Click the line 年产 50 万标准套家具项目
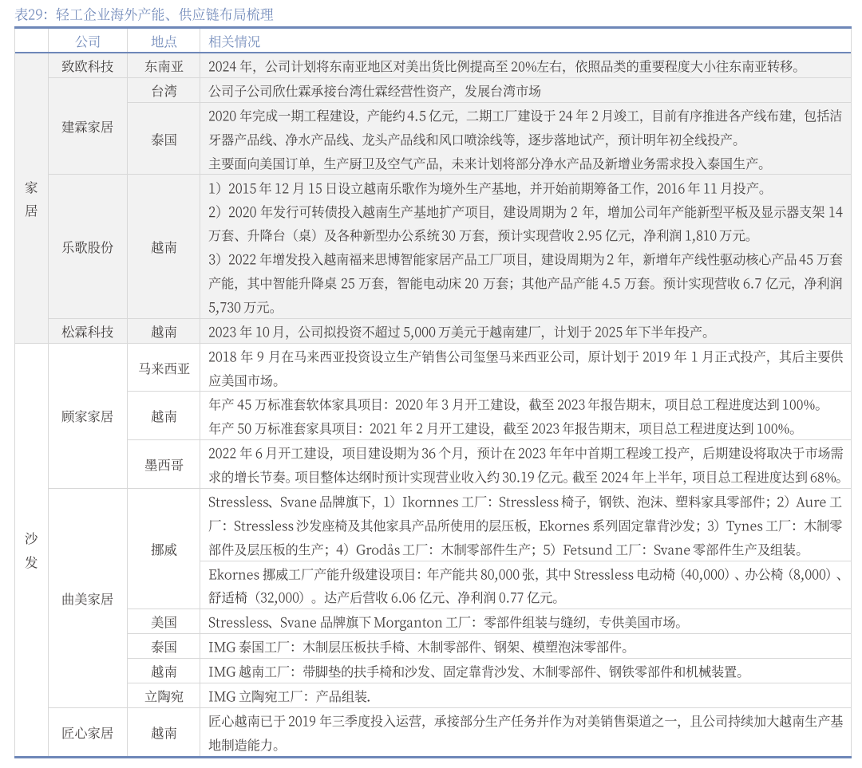Image resolution: width=862 pixels, height=768 pixels. coord(503,428)
